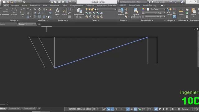Toggle object snap tracking in status bar

coord(128,109)
